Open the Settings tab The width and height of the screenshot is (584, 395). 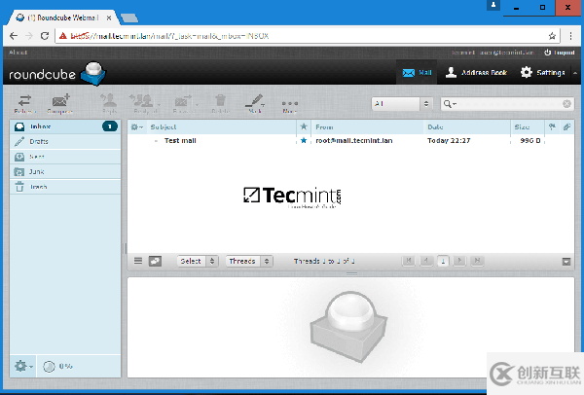[543, 73]
